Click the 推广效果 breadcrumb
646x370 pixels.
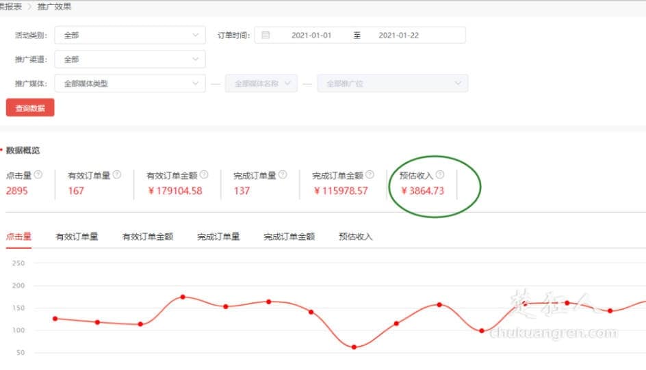pos(54,7)
